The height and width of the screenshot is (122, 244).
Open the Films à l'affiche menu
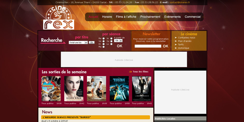(126, 17)
